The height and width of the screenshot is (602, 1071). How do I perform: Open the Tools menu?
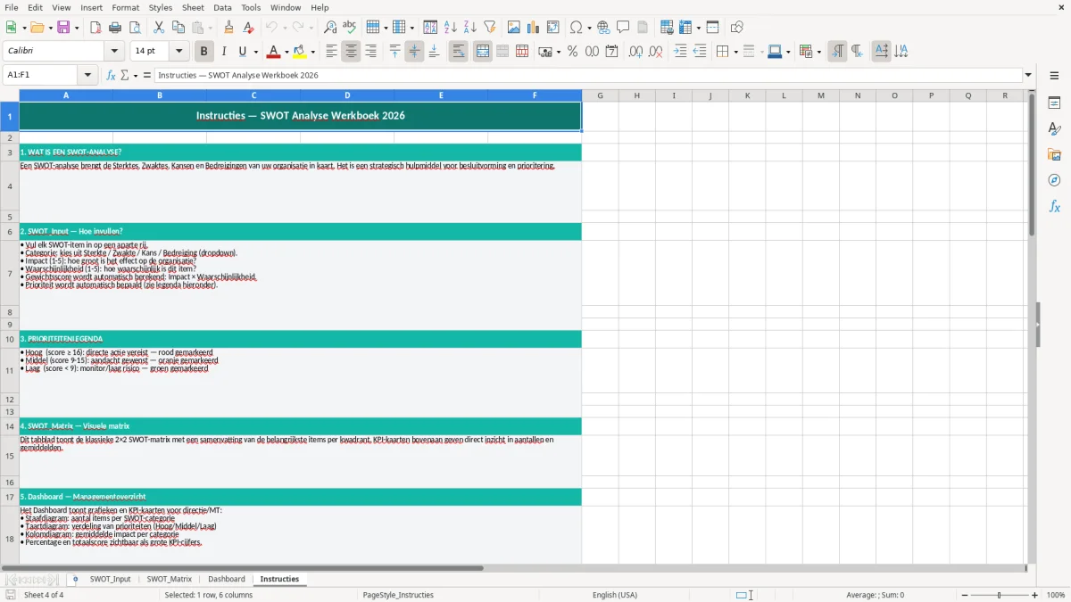tap(251, 7)
